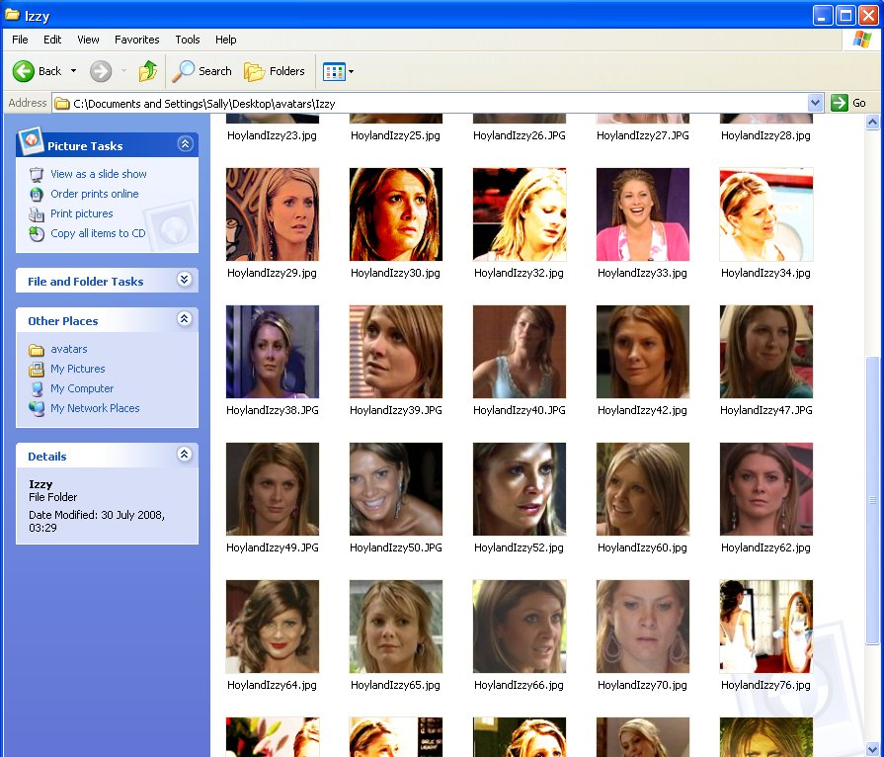Open the Address bar dropdown
This screenshot has width=884, height=757.
point(815,103)
